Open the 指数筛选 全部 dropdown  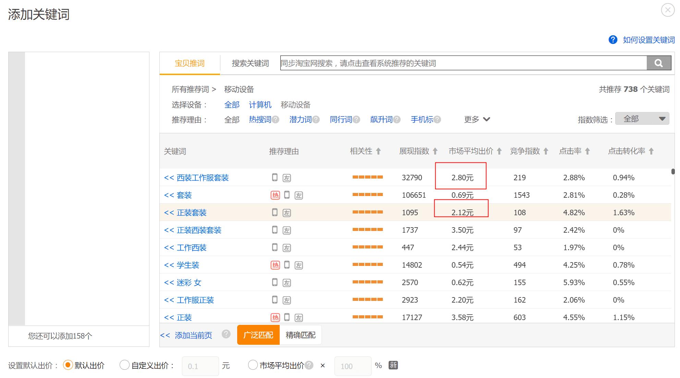[642, 118]
